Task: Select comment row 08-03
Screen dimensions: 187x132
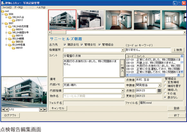Action: (153, 66)
